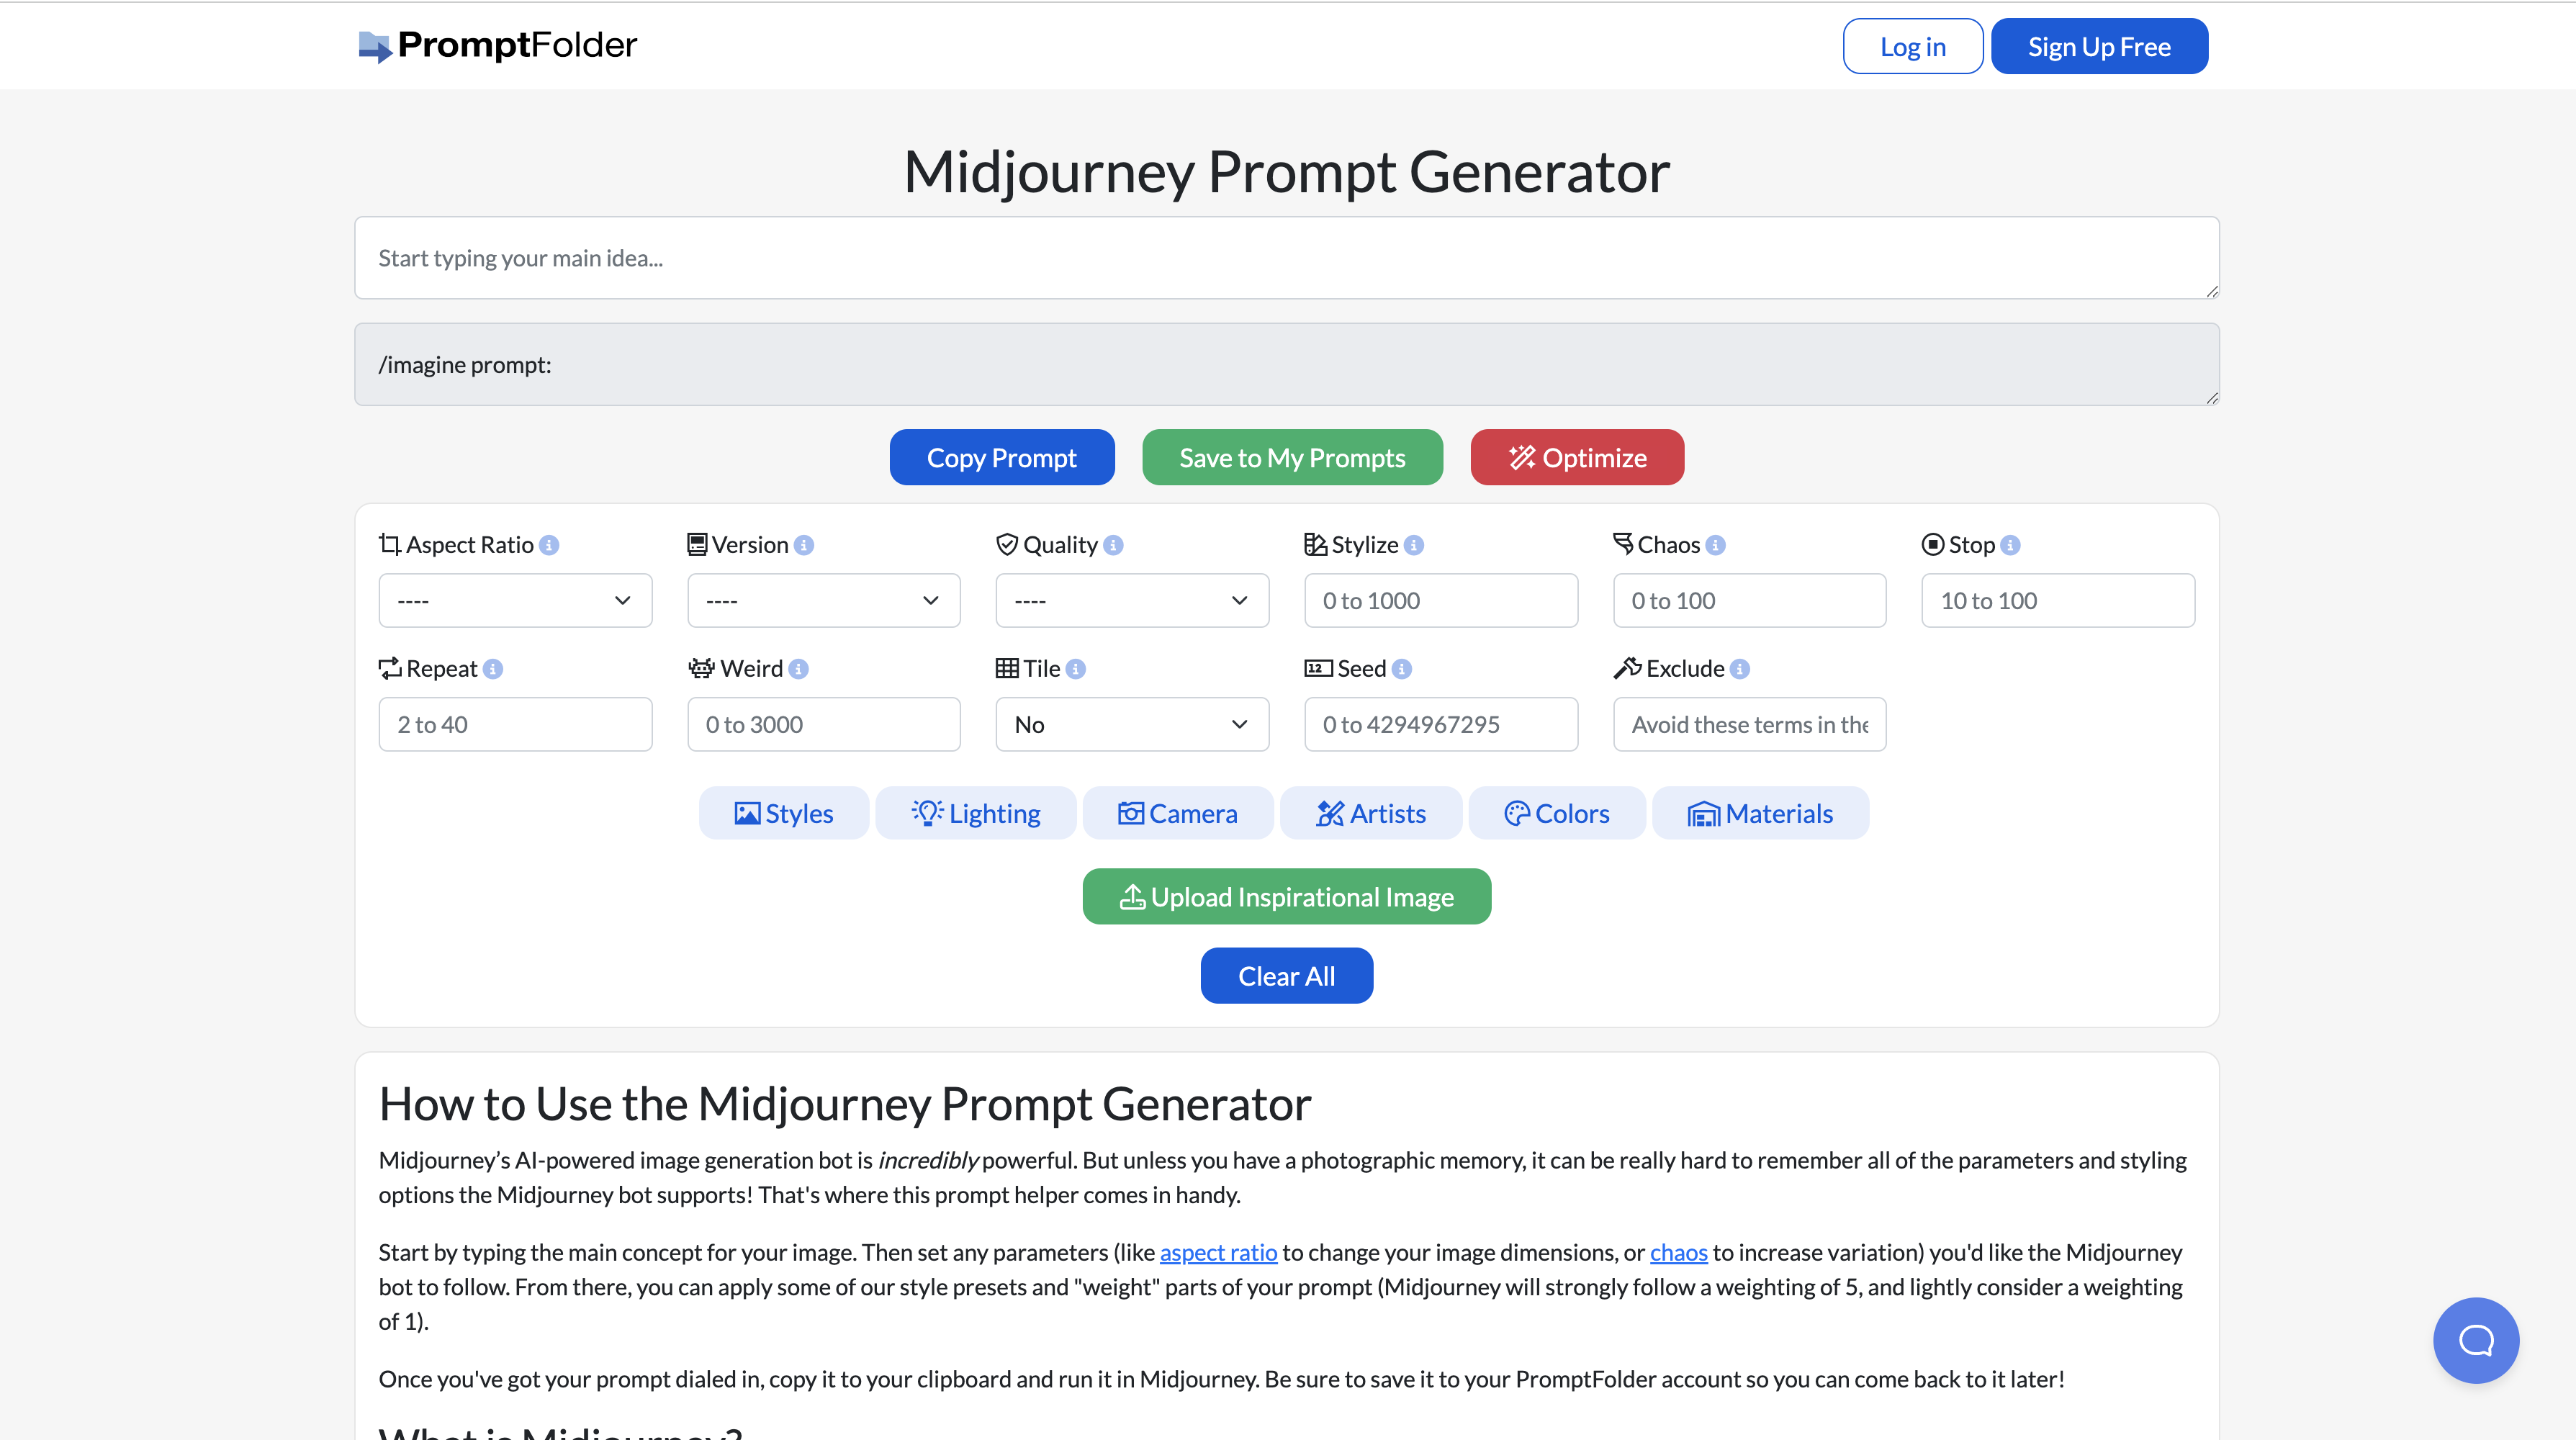The image size is (2576, 1440).
Task: Follow the aspect ratio link
Action: click(x=1218, y=1253)
